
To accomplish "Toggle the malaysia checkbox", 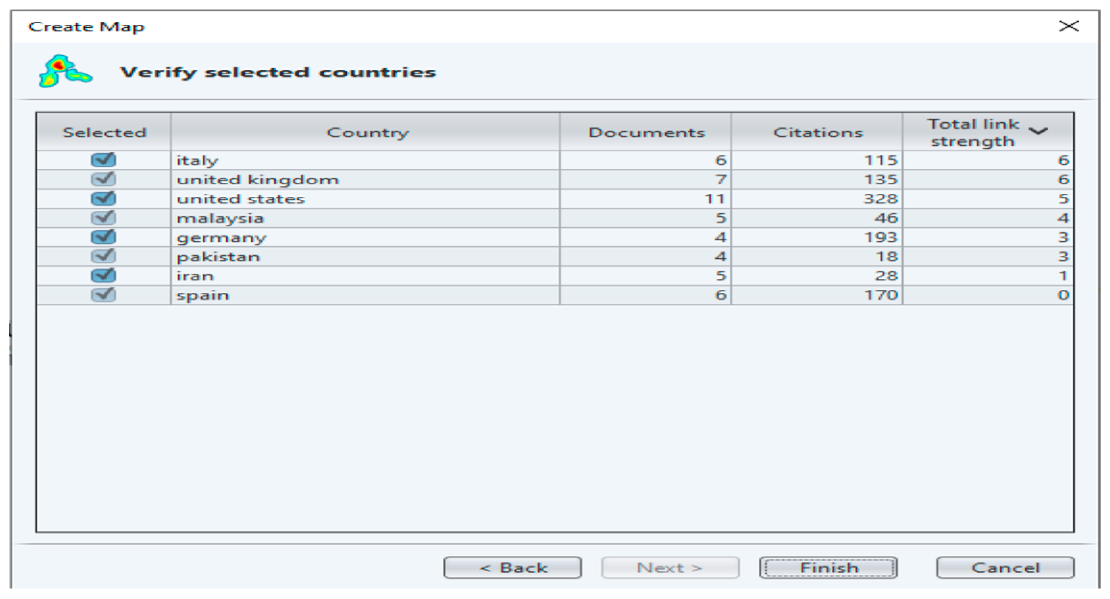I will (x=103, y=218).
